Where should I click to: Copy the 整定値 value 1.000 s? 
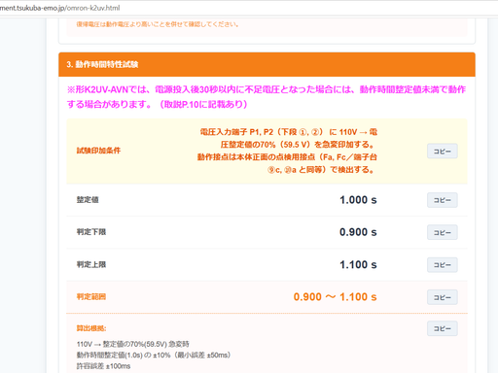tap(443, 200)
